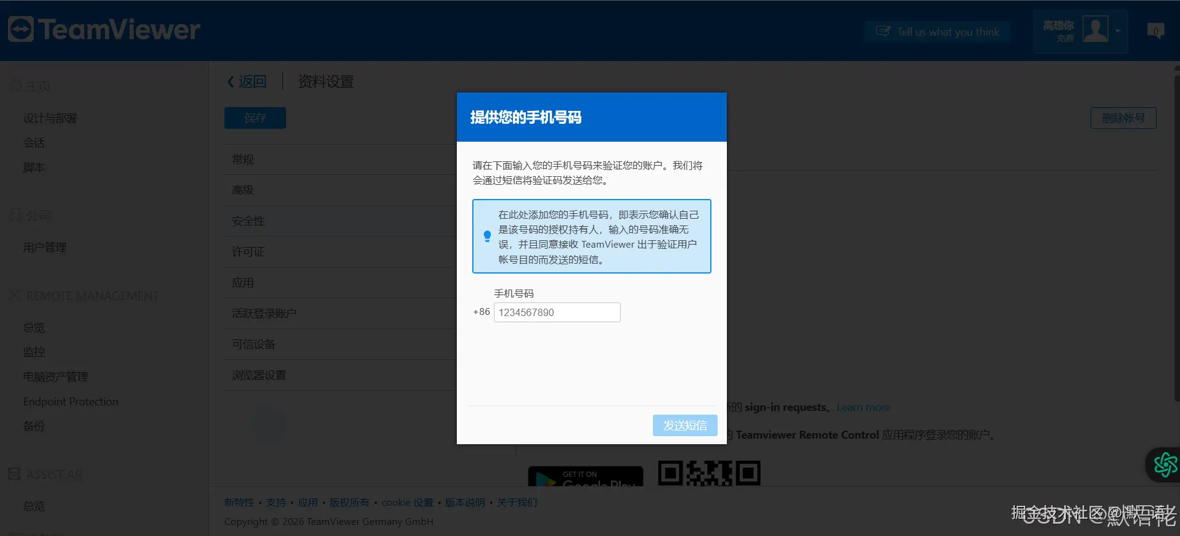Select the 高级 settings tab
The height and width of the screenshot is (536, 1180).
click(x=340, y=190)
